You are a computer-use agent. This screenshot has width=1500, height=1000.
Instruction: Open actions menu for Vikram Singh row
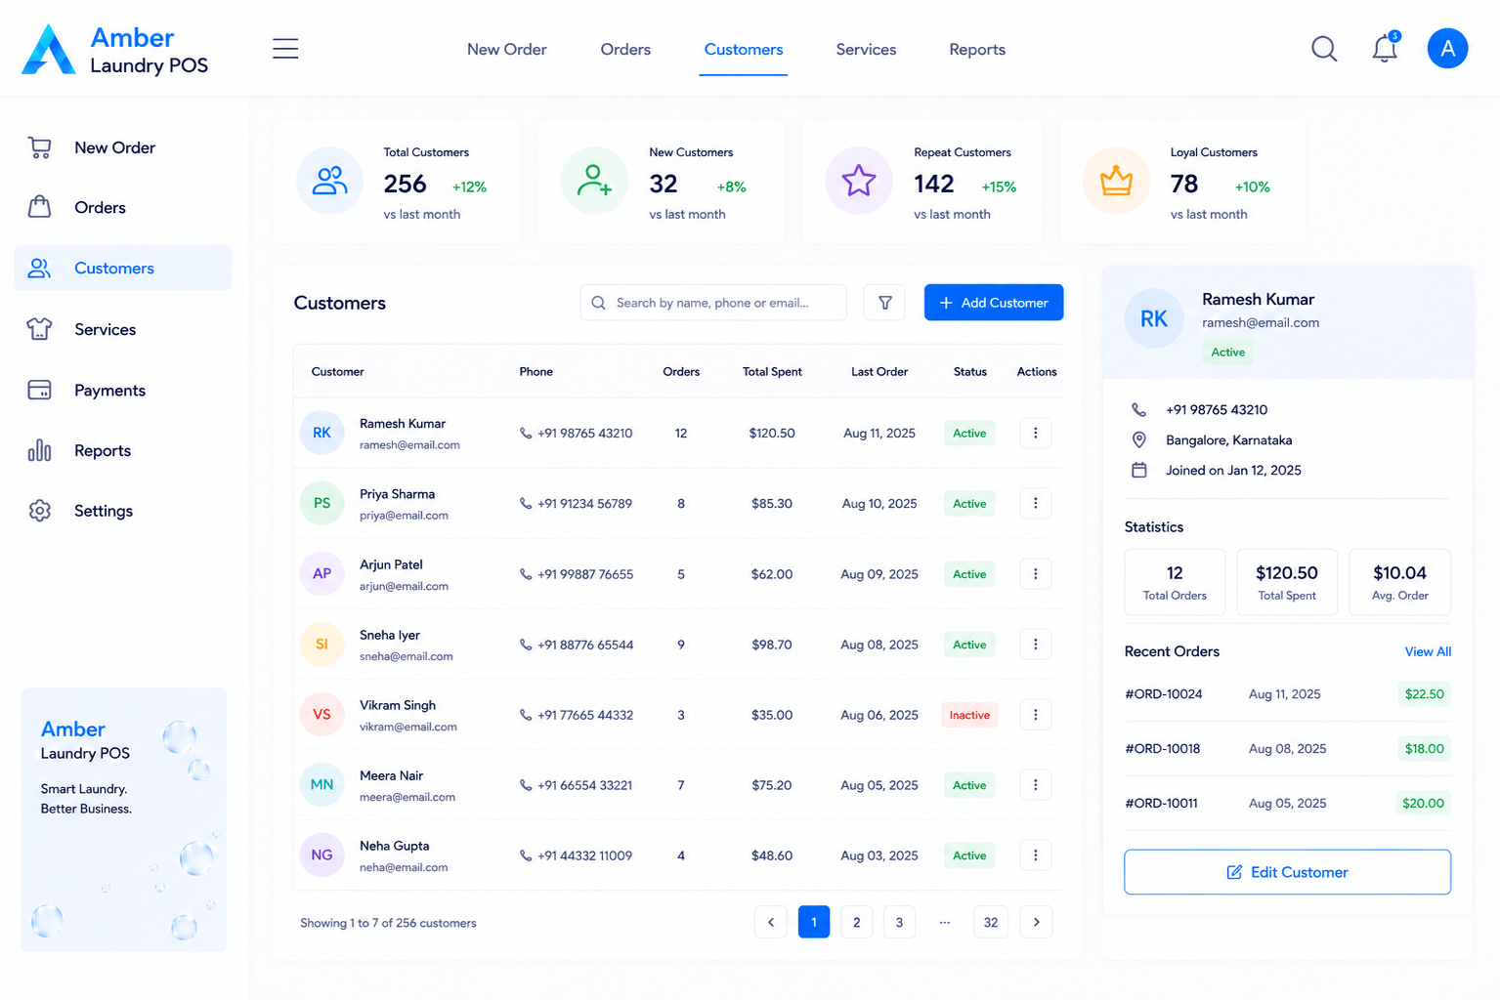point(1036,714)
